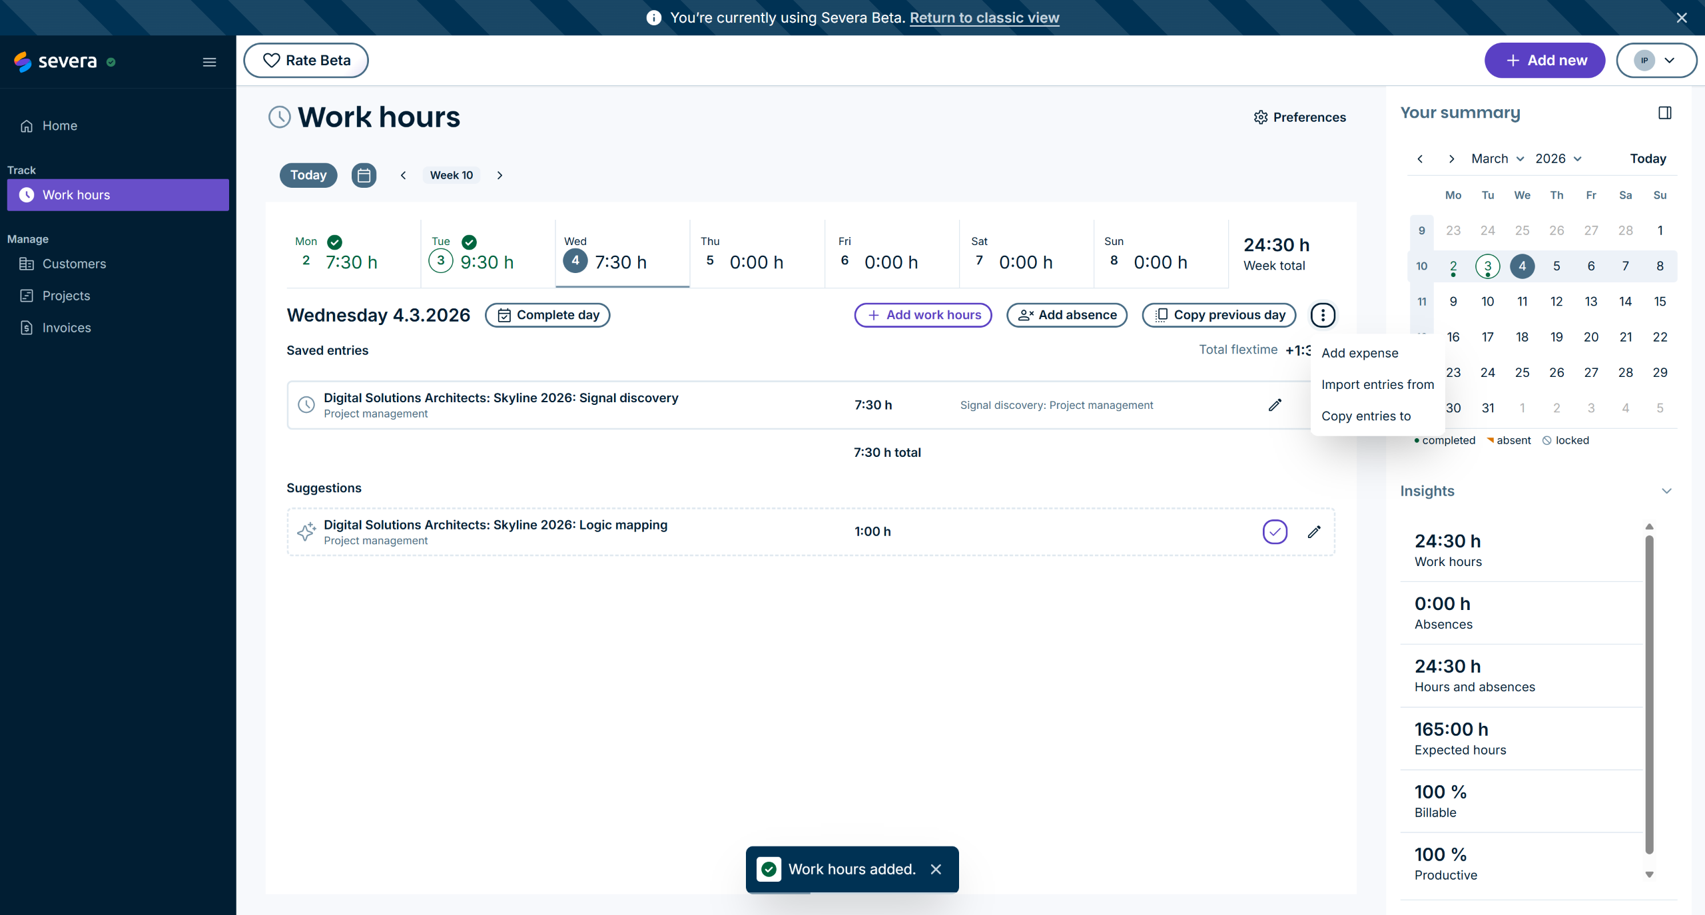Viewport: 1705px width, 915px height.
Task: Collapse the Your summary side panel
Action: click(1664, 113)
